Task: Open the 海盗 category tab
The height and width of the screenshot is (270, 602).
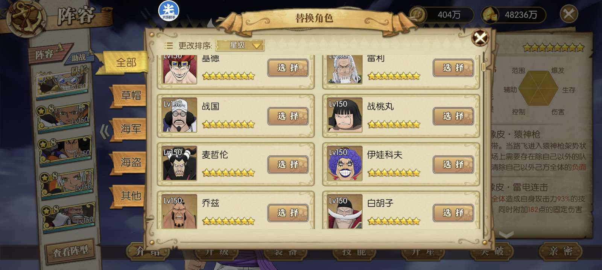Action: (130, 162)
